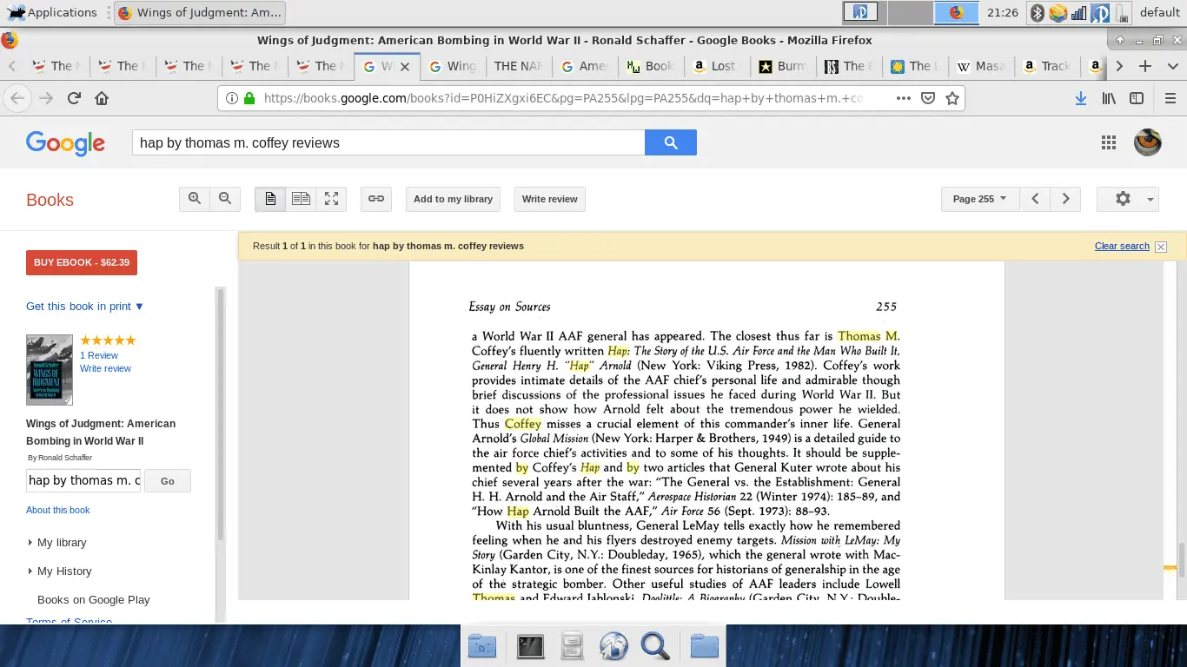The width and height of the screenshot is (1187, 667).
Task: Open the Clear search link
Action: pyautogui.click(x=1121, y=246)
